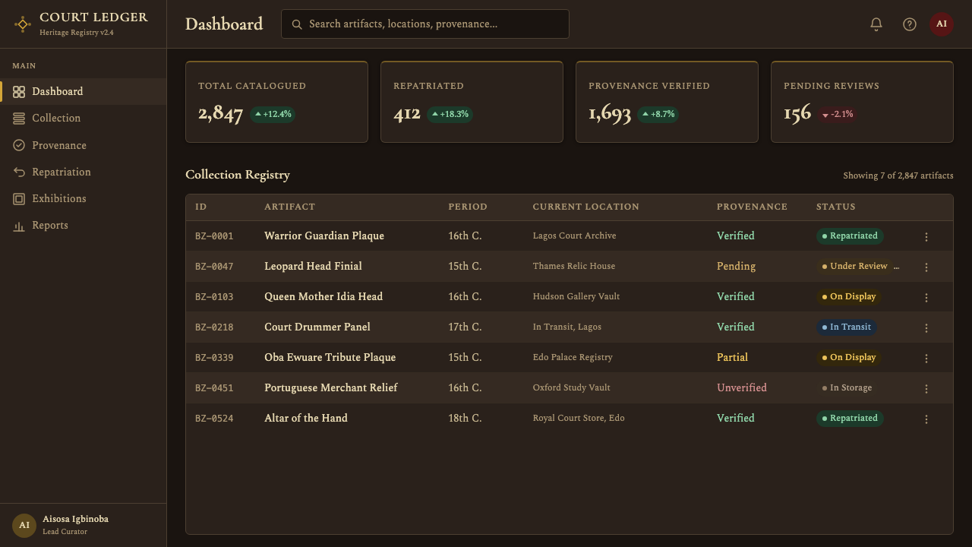Open the Total Catalogued stat card
972x547 pixels.
(276, 102)
